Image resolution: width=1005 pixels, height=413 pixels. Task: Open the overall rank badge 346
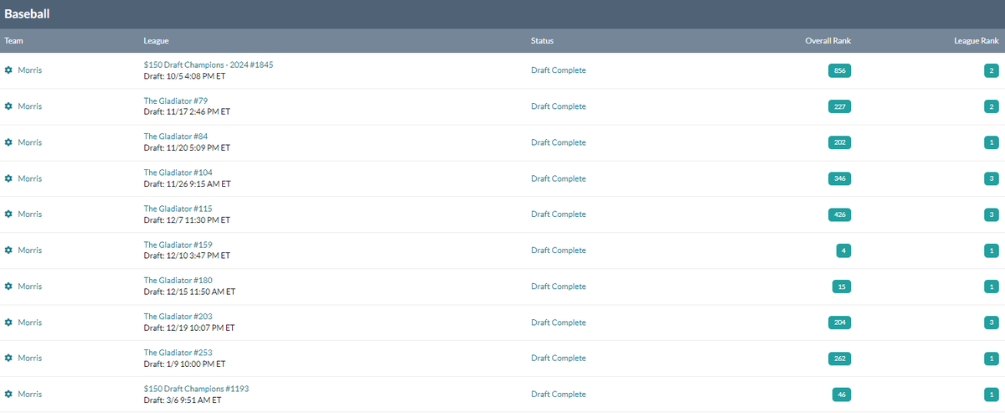click(839, 179)
